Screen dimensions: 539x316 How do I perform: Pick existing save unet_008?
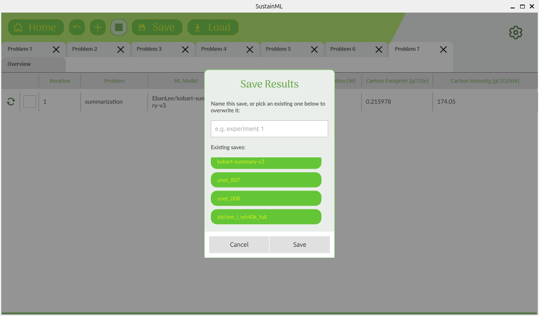[x=266, y=198]
